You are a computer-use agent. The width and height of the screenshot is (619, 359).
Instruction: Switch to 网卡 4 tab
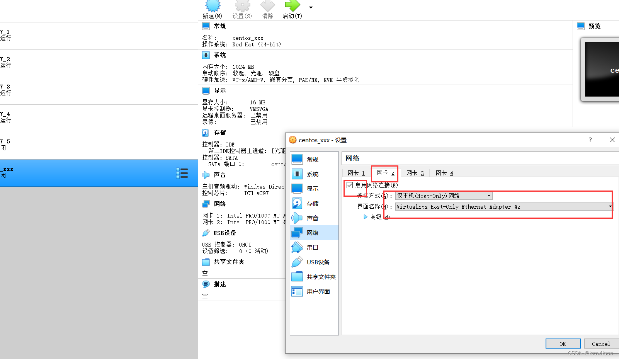point(444,173)
